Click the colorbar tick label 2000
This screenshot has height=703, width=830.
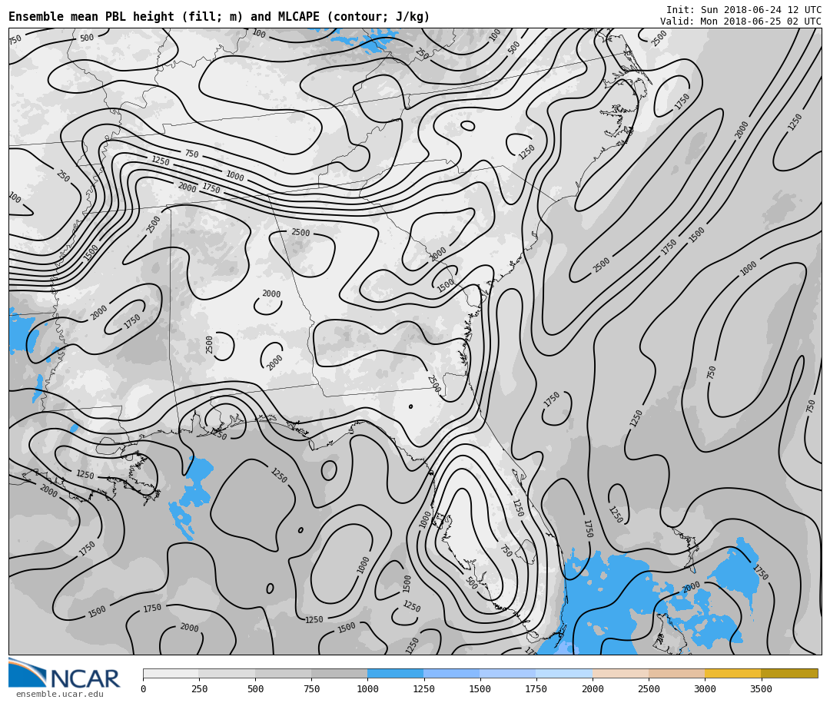click(x=593, y=688)
